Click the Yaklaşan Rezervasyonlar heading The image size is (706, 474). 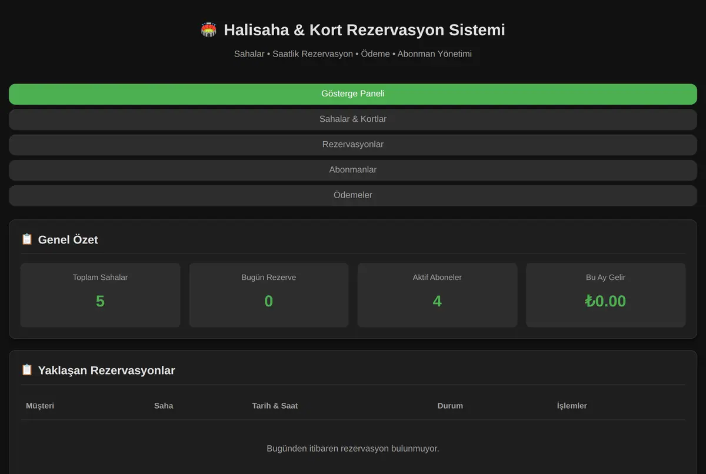[106, 370]
